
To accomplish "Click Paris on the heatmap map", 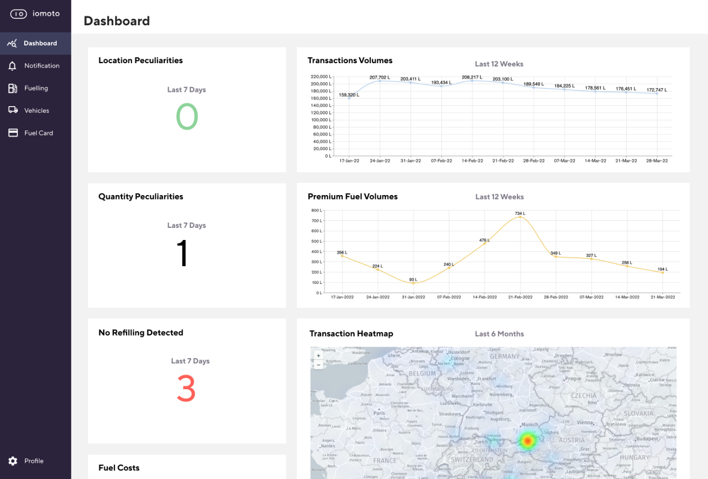I will click(x=379, y=413).
